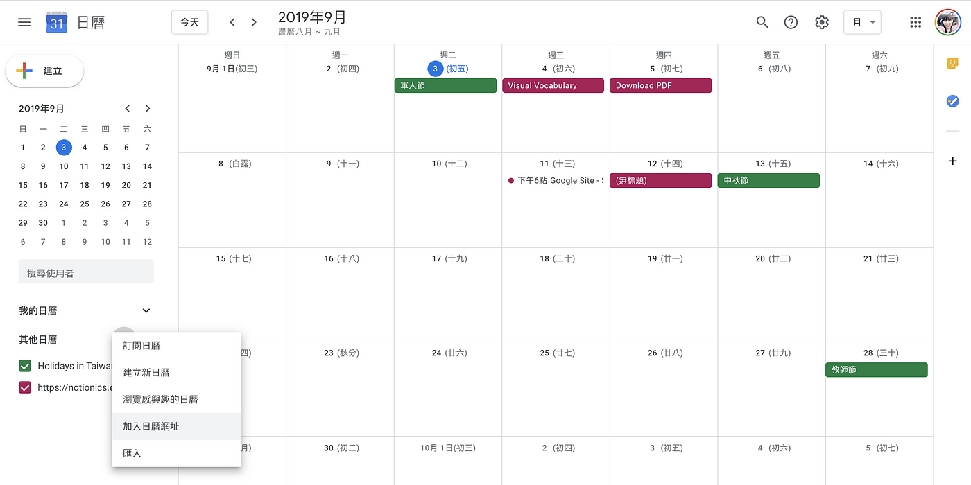The width and height of the screenshot is (971, 485).
Task: Open the settings gear menu
Action: [822, 22]
